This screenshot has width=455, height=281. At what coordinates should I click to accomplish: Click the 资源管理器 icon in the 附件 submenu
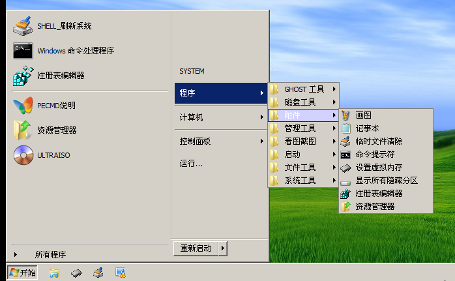(345, 207)
